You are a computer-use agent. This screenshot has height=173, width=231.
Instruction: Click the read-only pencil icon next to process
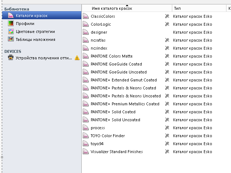coord(167,127)
